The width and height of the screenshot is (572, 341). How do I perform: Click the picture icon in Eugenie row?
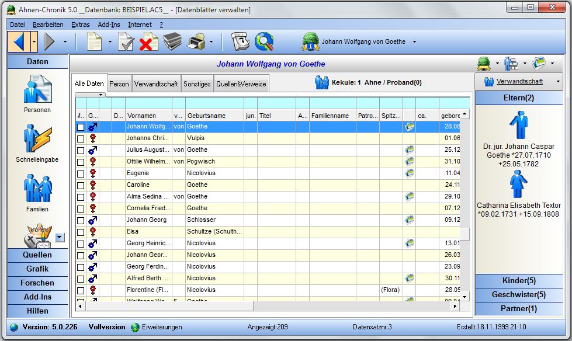pos(410,173)
